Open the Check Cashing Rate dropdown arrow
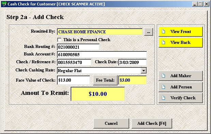 pos(144,70)
